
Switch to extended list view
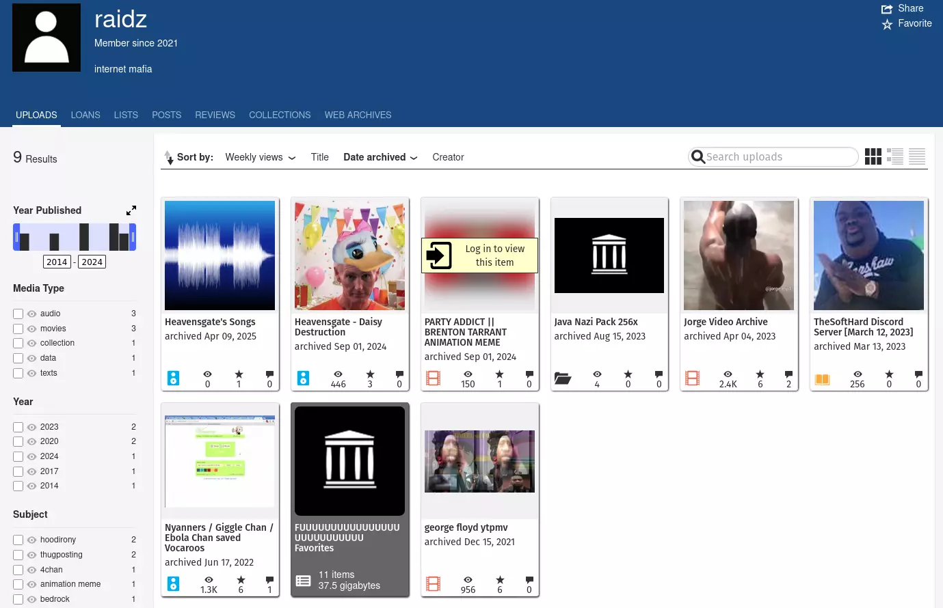pos(895,156)
